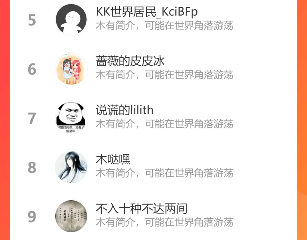
Task: Tap the bio line under 说谎的lilith
Action: coord(165,124)
